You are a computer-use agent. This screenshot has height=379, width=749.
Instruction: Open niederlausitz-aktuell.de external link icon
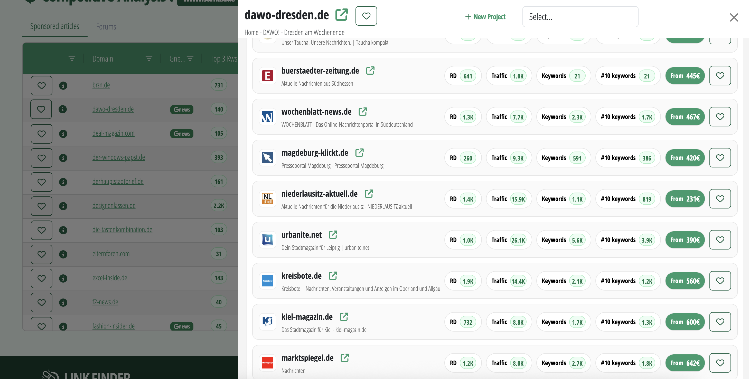pos(369,194)
